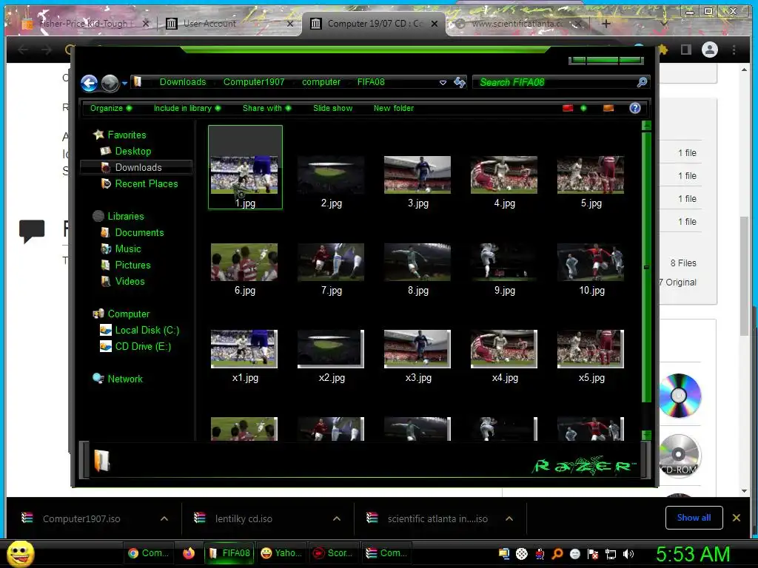This screenshot has width=758, height=568.
Task: Select the 2.jpg stadium thumbnail
Action: point(331,175)
